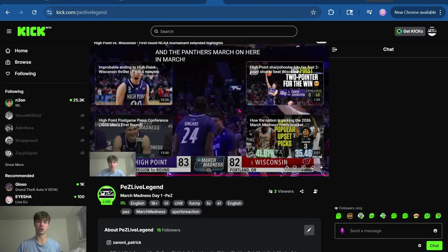Image resolution: width=448 pixels, height=252 pixels.
Task: Click the MarchMadness tag
Action: pyautogui.click(x=151, y=211)
